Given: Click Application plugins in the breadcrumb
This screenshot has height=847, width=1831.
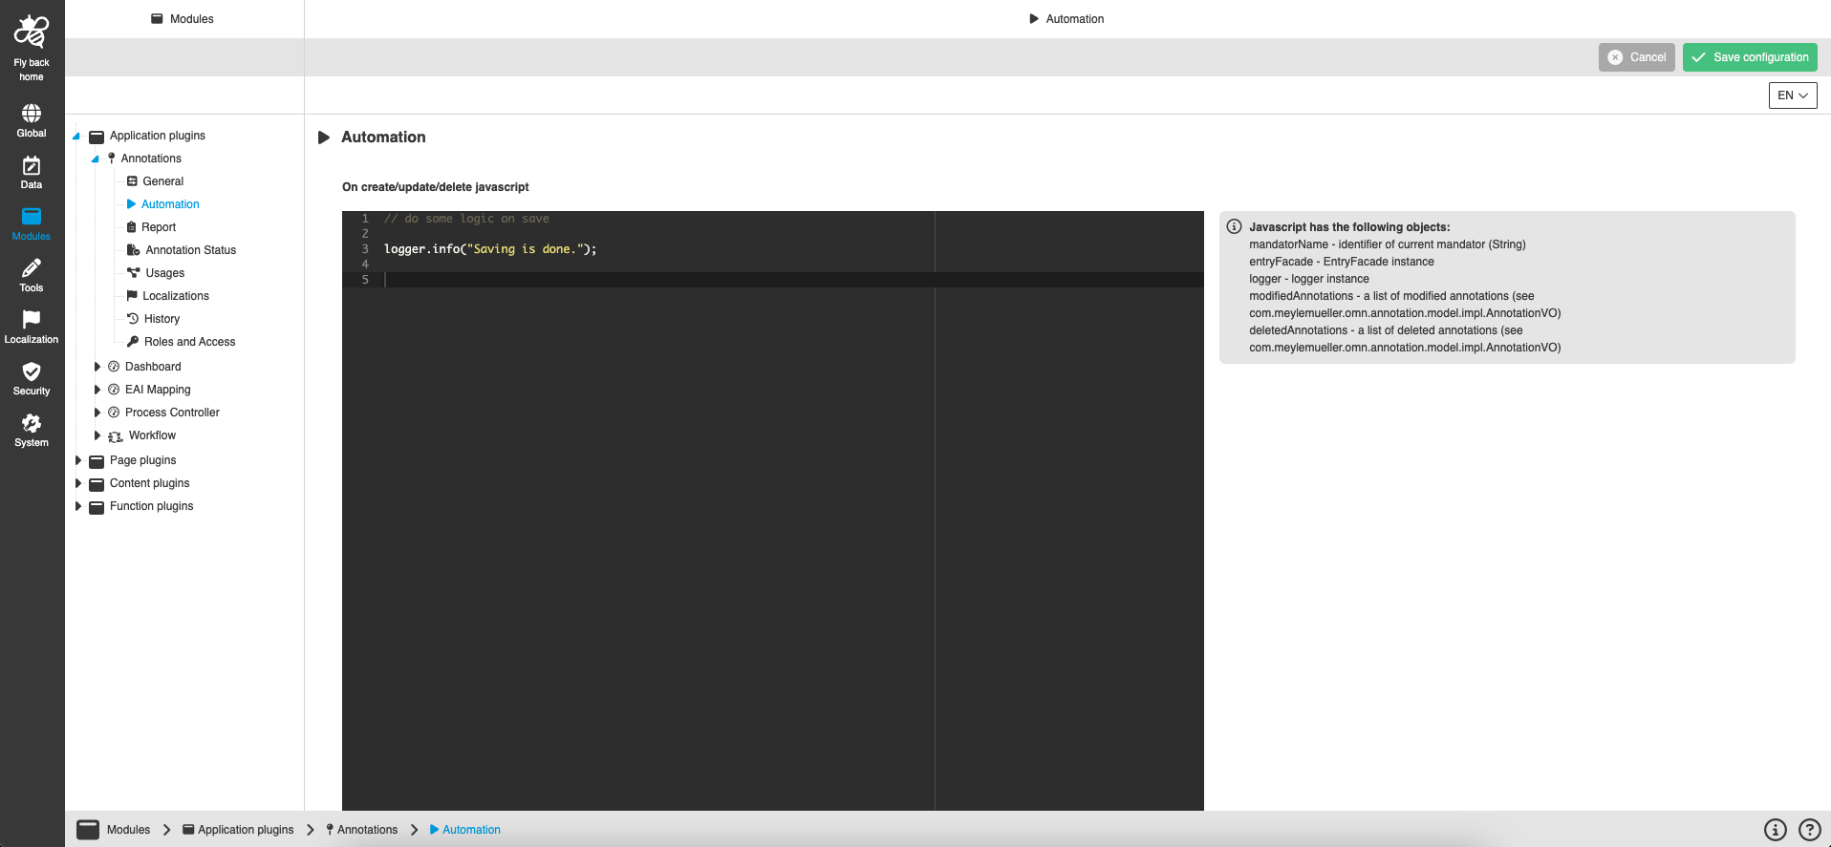Looking at the screenshot, I should (246, 830).
